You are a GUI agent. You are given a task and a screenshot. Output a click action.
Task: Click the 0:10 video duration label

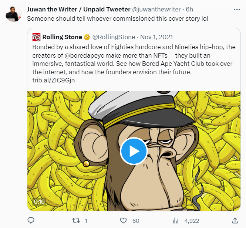(39, 202)
